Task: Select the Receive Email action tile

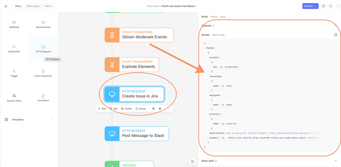Action: click(x=43, y=24)
